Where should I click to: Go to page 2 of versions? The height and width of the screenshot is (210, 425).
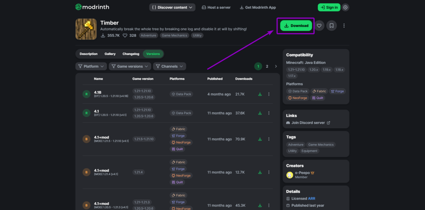pos(267,66)
